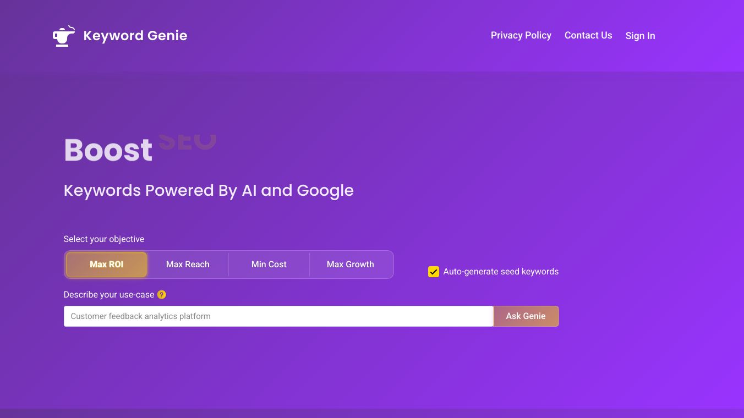
Task: Pick the Max Growth objective
Action: point(350,265)
